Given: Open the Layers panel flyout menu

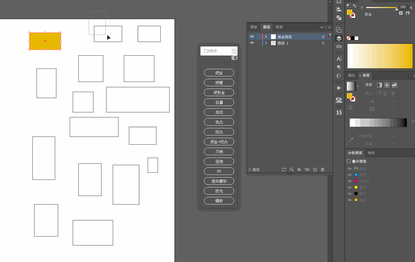Looking at the screenshot, I should pyautogui.click(x=329, y=27).
